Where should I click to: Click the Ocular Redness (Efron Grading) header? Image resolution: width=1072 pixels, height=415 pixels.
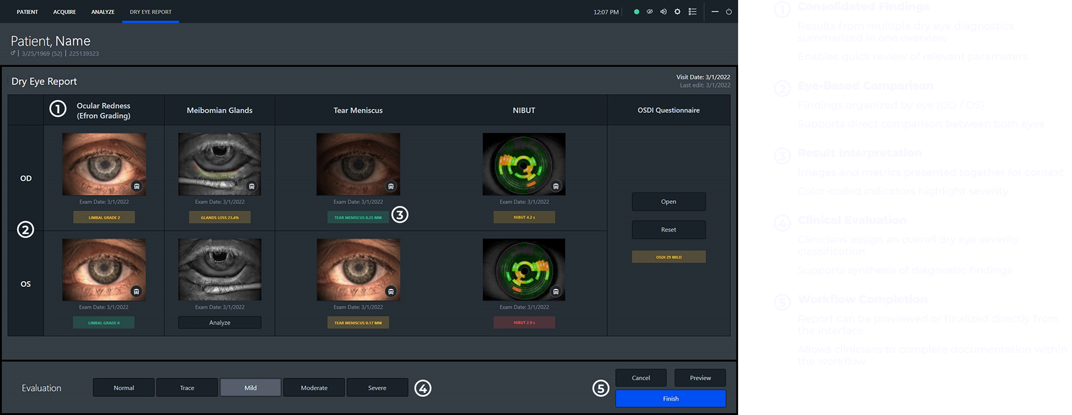103,110
